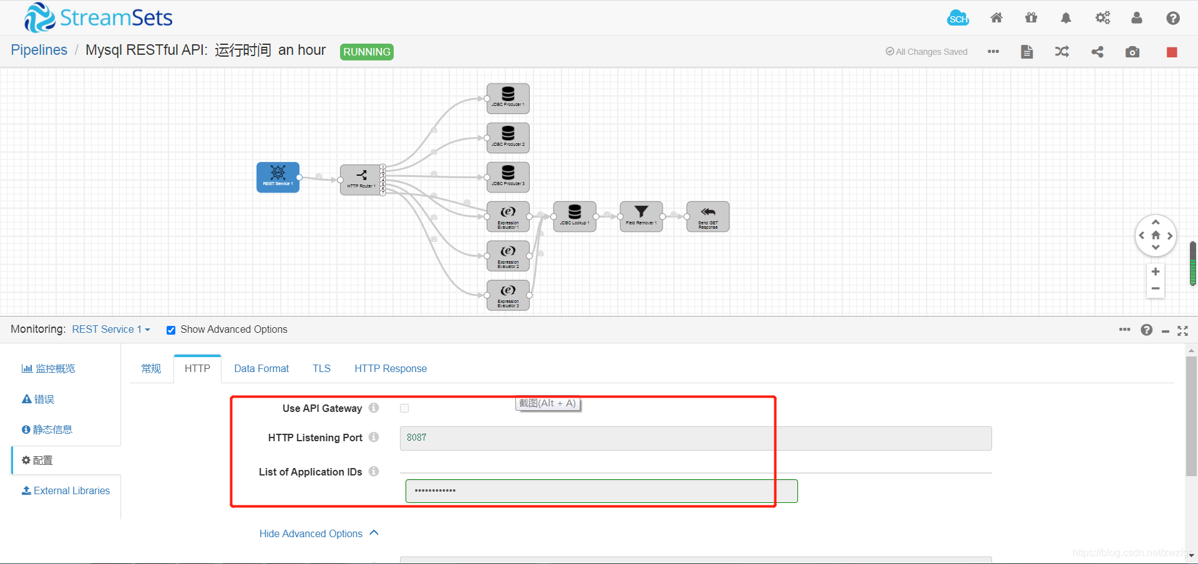The width and height of the screenshot is (1198, 564).
Task: Maximize the detail panel
Action: [x=1182, y=330]
